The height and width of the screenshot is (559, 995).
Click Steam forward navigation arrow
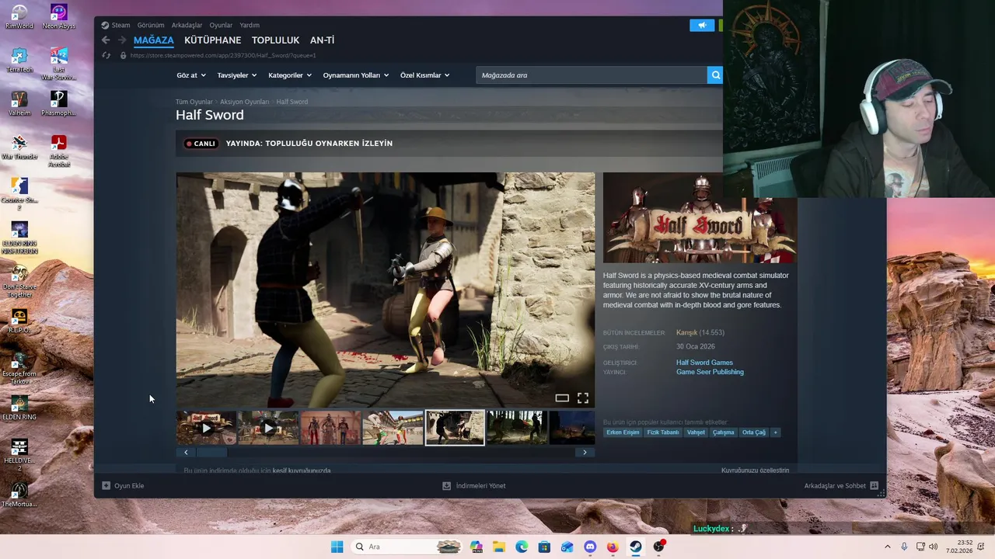pos(122,40)
